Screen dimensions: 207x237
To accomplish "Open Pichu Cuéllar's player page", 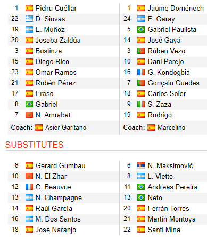I will (56, 9).
